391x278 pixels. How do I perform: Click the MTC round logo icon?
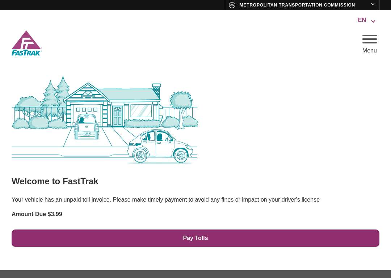[232, 5]
